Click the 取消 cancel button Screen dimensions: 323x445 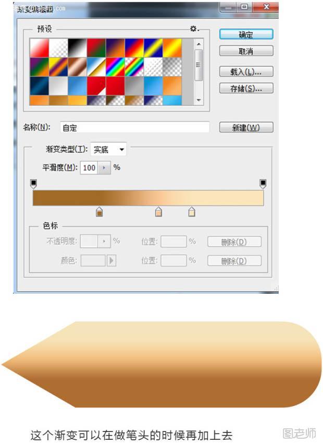coord(246,51)
